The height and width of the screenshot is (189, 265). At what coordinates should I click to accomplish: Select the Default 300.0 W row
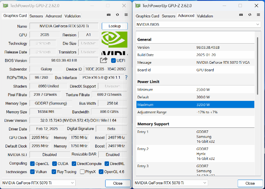pos(195,97)
